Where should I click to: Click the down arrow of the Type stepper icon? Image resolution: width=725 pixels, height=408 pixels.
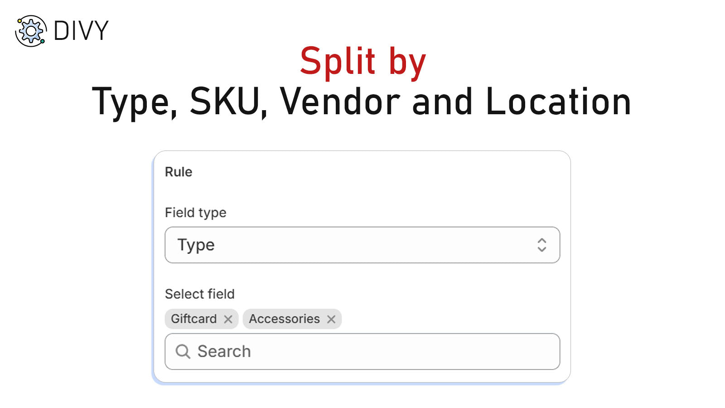pos(542,249)
